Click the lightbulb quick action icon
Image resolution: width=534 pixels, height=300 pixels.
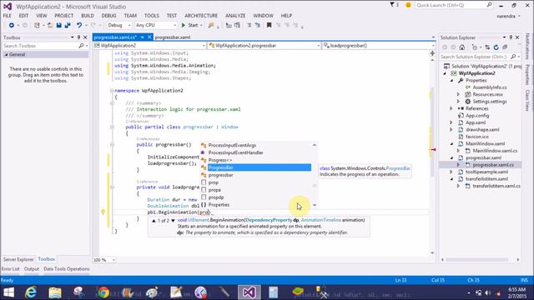[103, 212]
